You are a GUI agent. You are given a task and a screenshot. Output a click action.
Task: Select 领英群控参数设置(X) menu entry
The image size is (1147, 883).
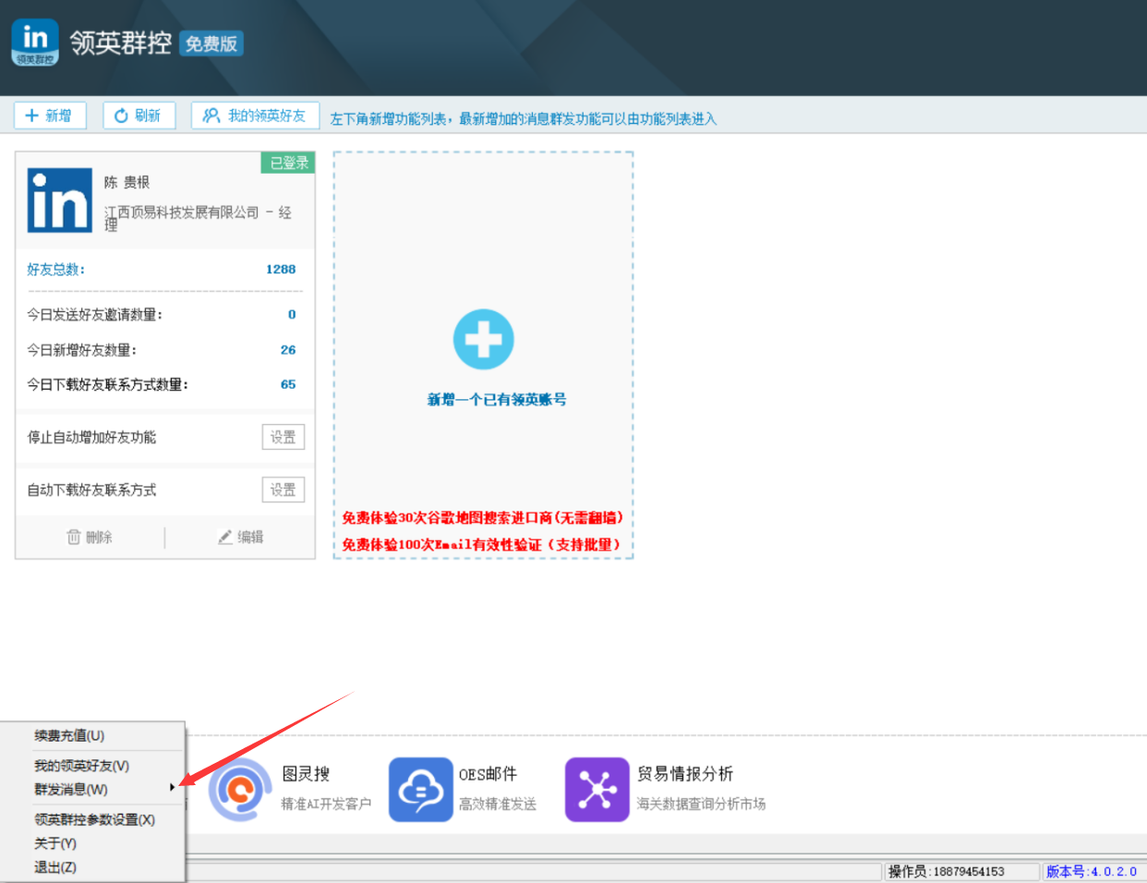[x=92, y=819]
